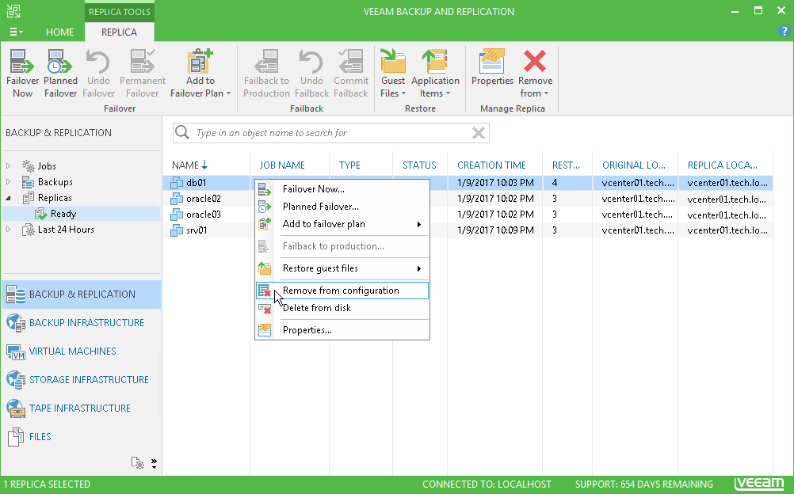Expand the Backups tree node
The height and width of the screenshot is (494, 794).
pyautogui.click(x=8, y=182)
